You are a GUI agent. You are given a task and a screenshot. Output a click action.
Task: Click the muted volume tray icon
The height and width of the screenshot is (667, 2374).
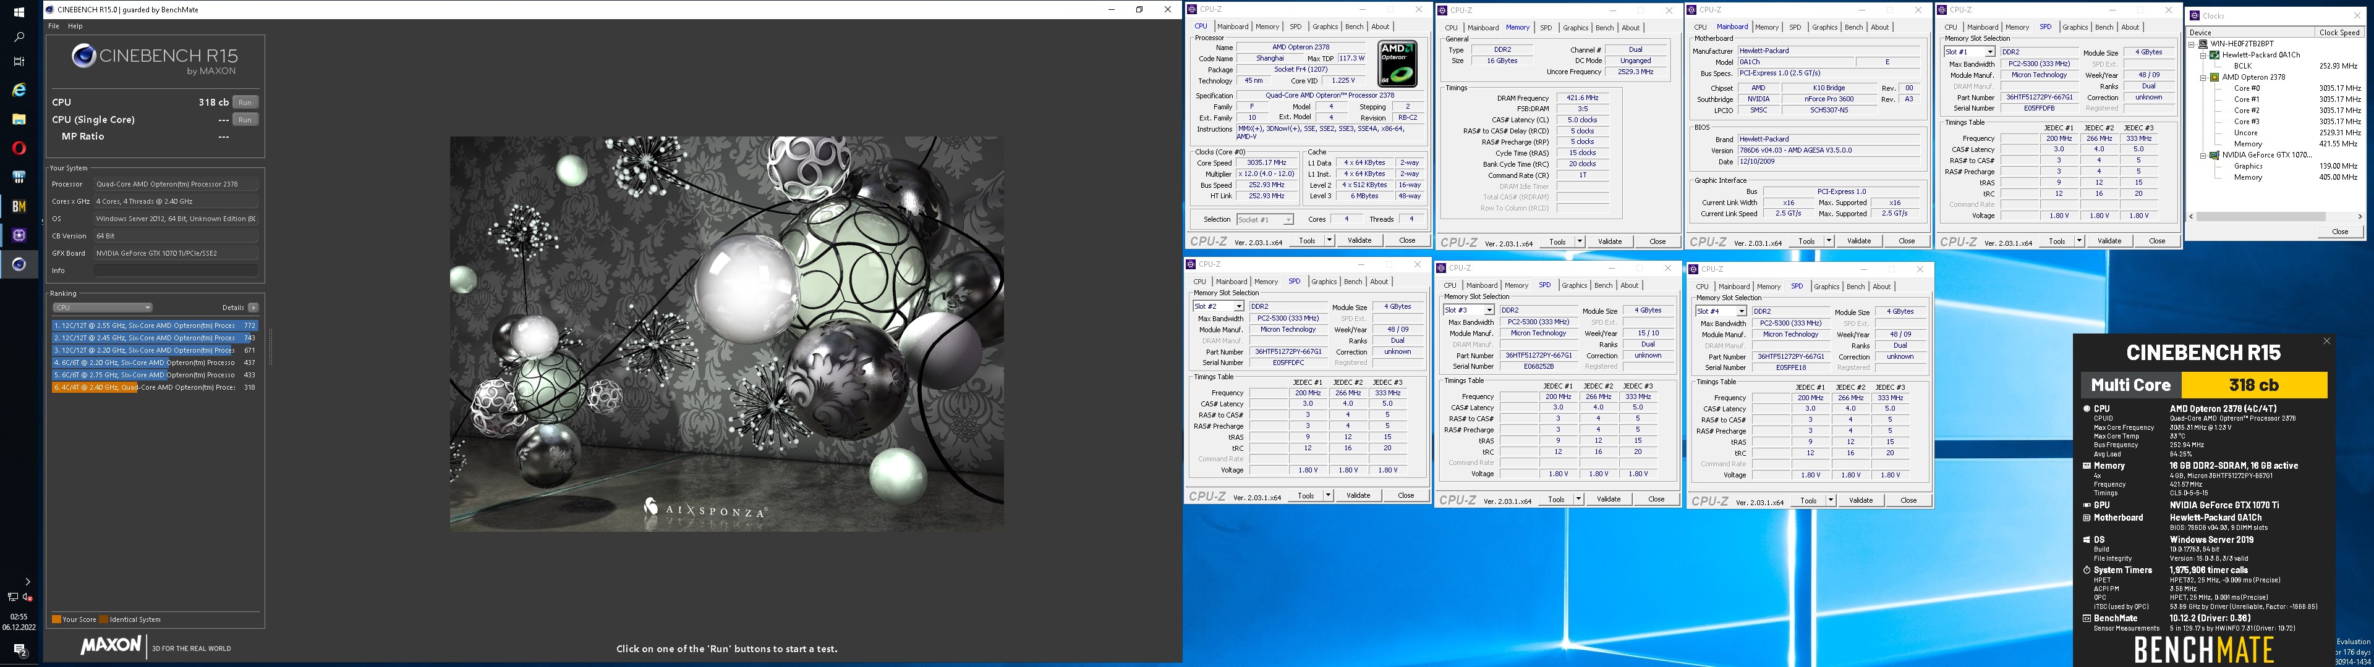pos(27,597)
